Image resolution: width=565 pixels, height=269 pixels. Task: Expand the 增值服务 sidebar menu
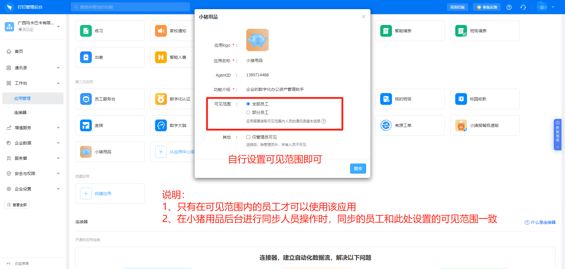point(58,128)
